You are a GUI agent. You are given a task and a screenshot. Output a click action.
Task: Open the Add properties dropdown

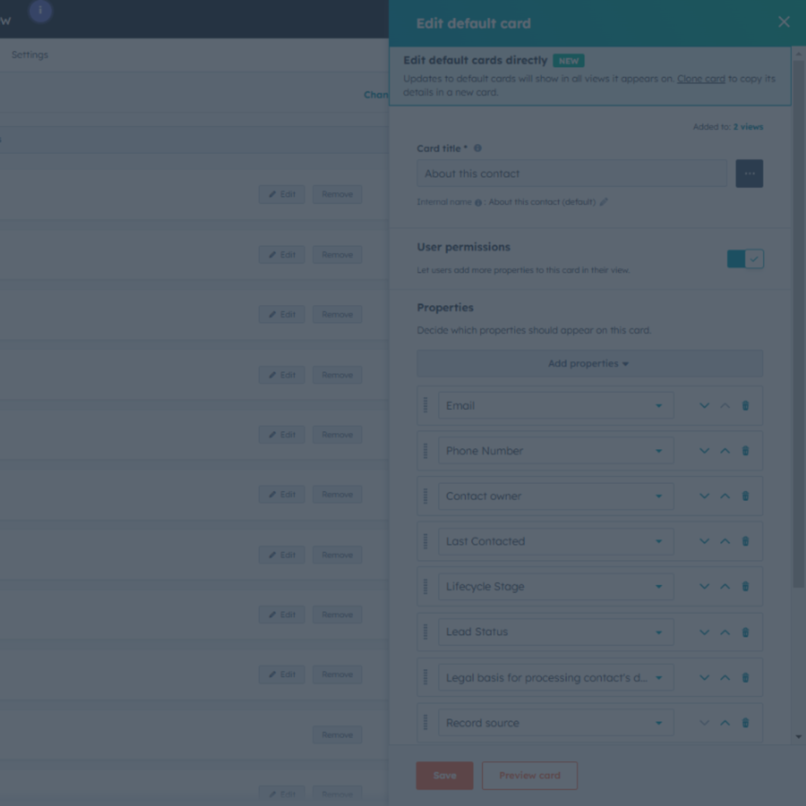click(588, 363)
